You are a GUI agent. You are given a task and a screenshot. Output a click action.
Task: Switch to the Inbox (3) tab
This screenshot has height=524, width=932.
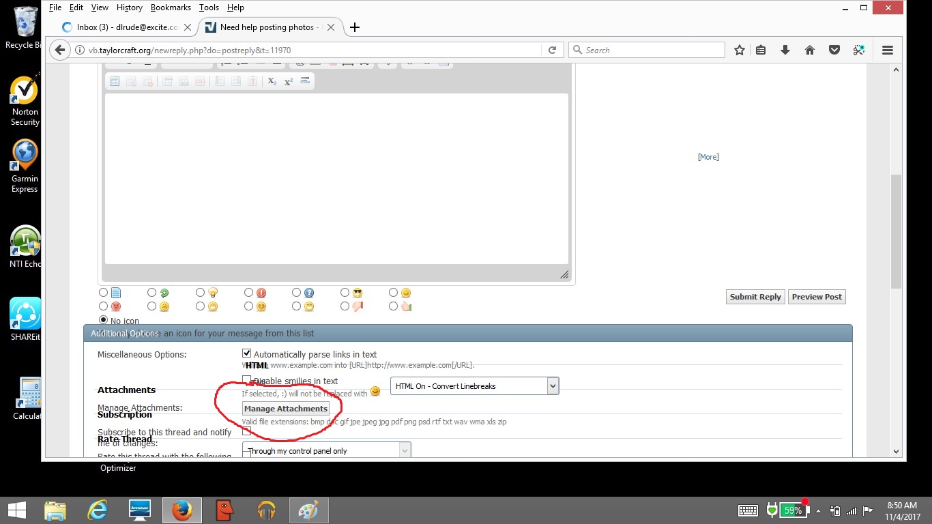(127, 27)
